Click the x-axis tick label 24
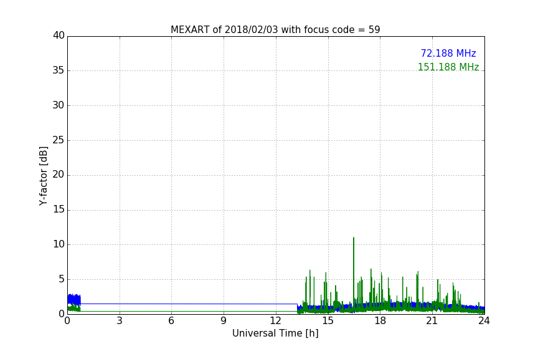Viewport: 538px width, 359px height. click(484, 321)
